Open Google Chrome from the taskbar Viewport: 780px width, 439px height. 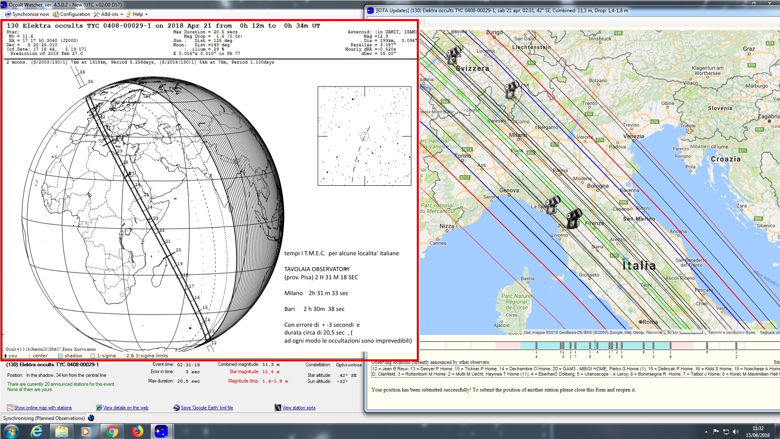tap(112, 431)
